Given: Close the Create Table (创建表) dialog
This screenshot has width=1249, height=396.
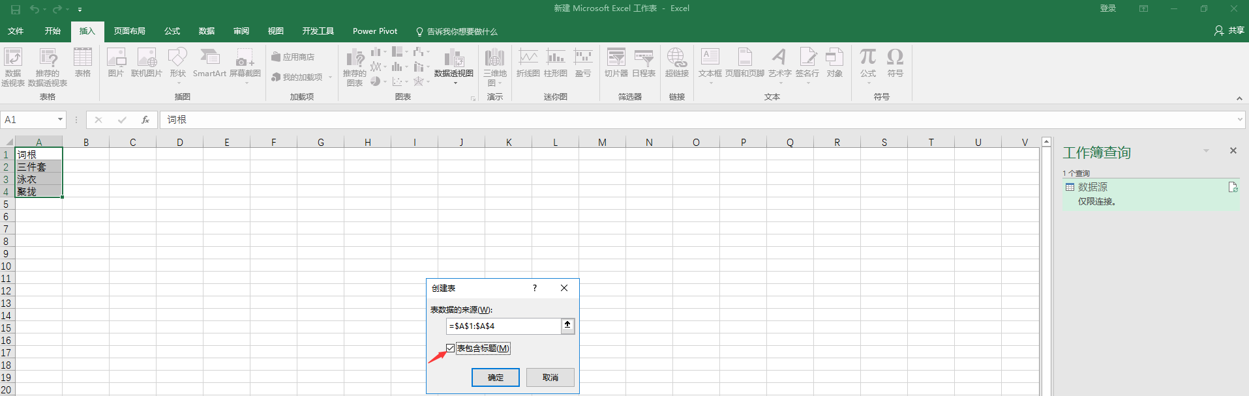Looking at the screenshot, I should (564, 288).
